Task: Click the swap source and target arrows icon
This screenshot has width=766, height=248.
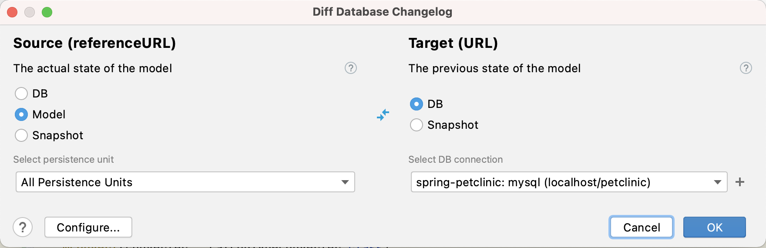Action: coord(383,115)
